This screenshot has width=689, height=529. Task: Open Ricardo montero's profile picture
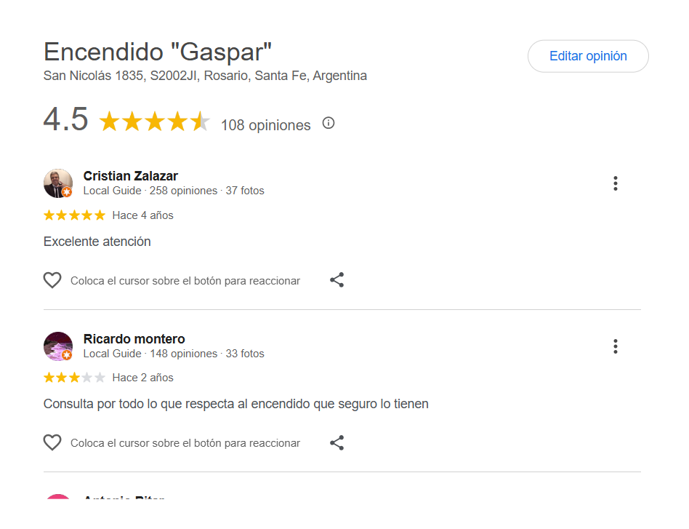point(58,346)
